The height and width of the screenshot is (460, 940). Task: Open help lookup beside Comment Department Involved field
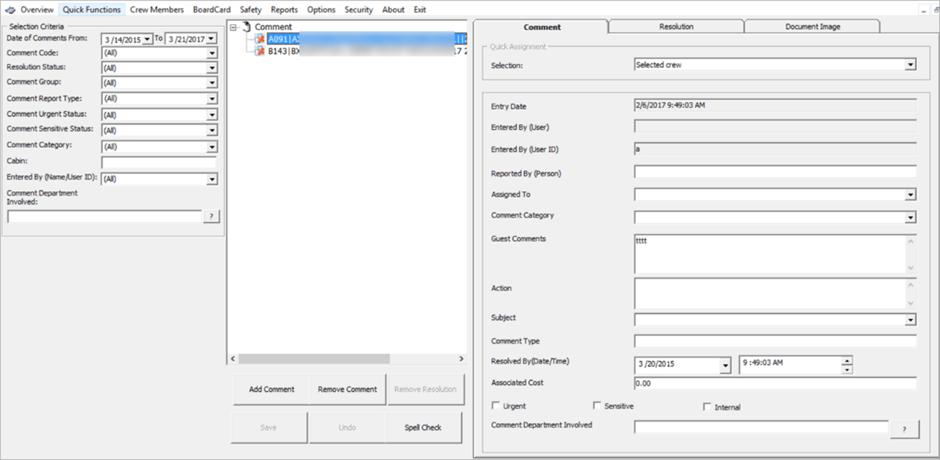(x=905, y=429)
